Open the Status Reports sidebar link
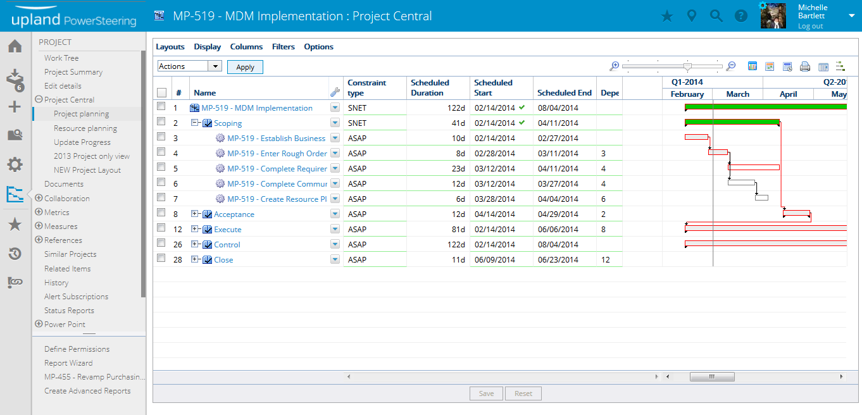This screenshot has height=415, width=862. (x=69, y=311)
